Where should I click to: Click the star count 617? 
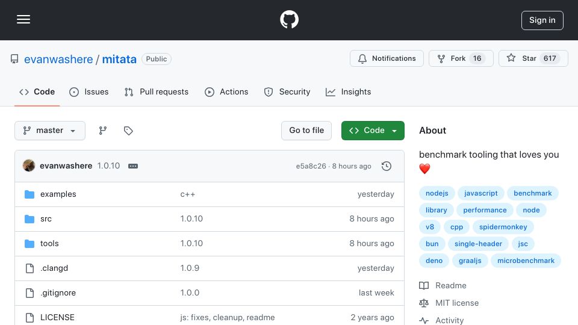[550, 58]
